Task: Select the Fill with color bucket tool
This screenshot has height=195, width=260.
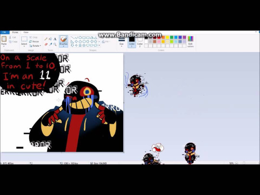Action: pos(51,39)
